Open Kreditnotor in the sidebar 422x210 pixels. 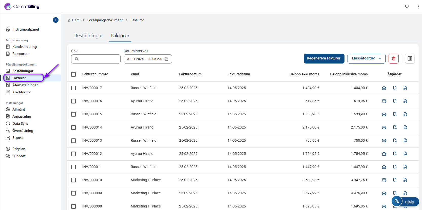tap(22, 92)
